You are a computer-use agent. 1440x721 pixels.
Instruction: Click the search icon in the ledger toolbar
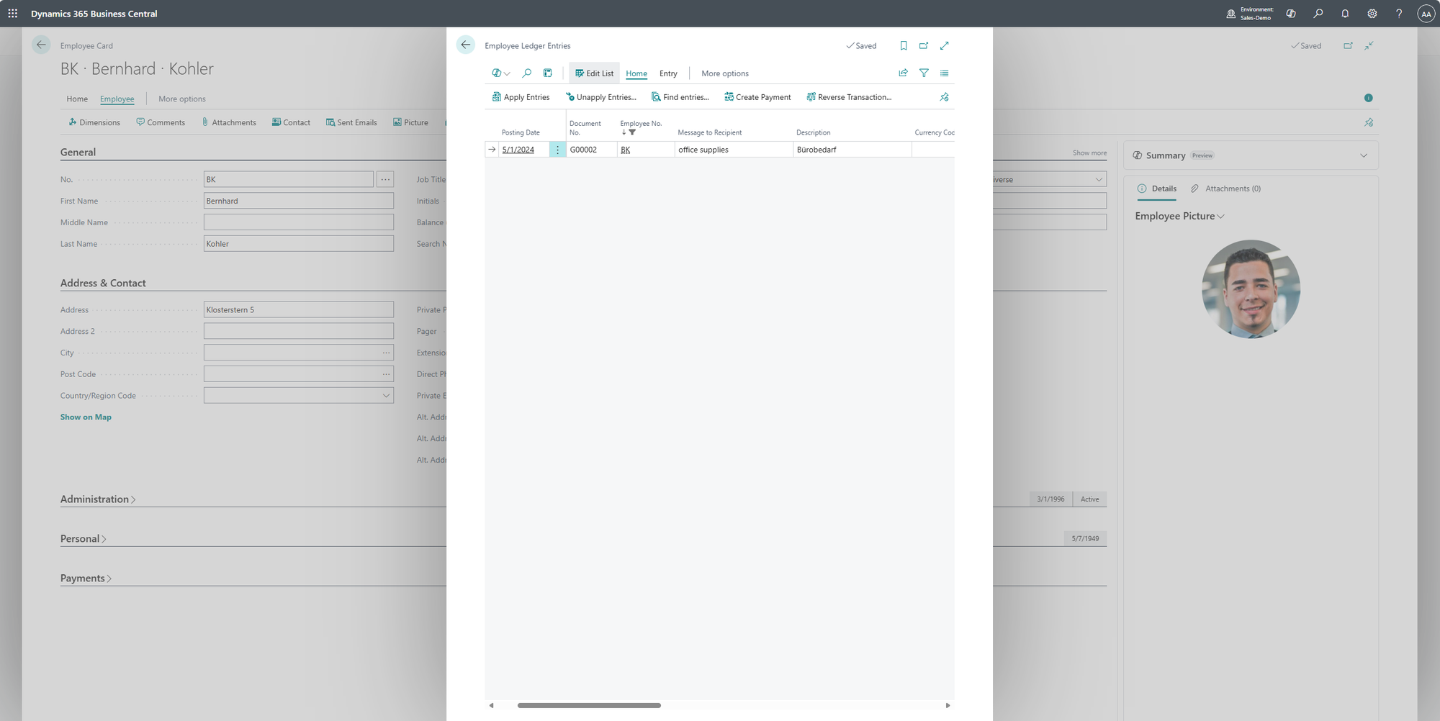[527, 73]
